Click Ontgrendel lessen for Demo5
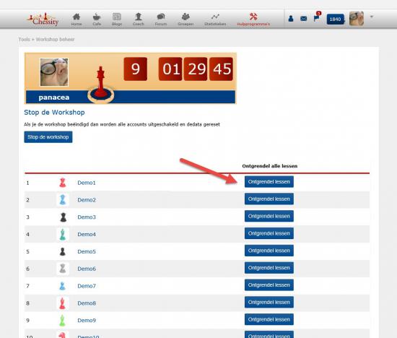 click(x=269, y=251)
